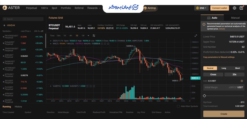
Task: Set chart timeframe to 1W
Action: pos(83,36)
